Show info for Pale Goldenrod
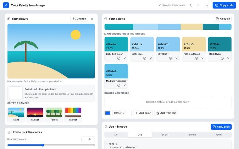The image size is (239, 149). (x=196, y=58)
